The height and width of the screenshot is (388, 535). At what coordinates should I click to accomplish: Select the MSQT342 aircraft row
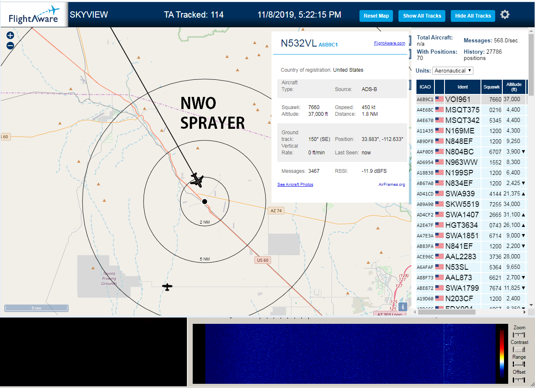tap(471, 120)
